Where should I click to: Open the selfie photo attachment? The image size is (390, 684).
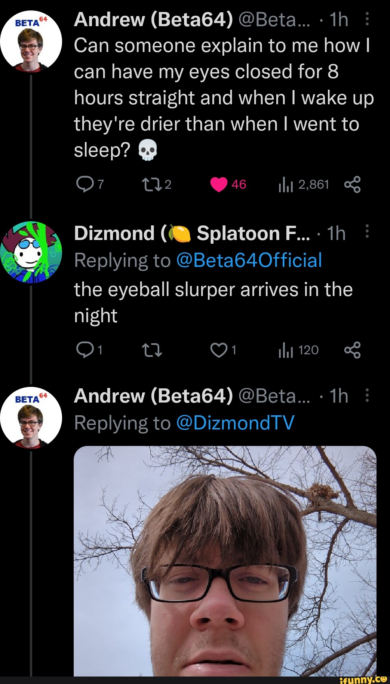point(225,561)
